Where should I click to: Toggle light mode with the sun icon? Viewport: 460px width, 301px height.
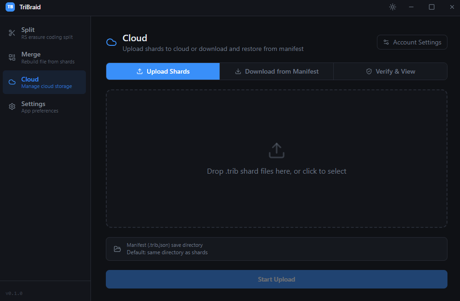coord(392,7)
